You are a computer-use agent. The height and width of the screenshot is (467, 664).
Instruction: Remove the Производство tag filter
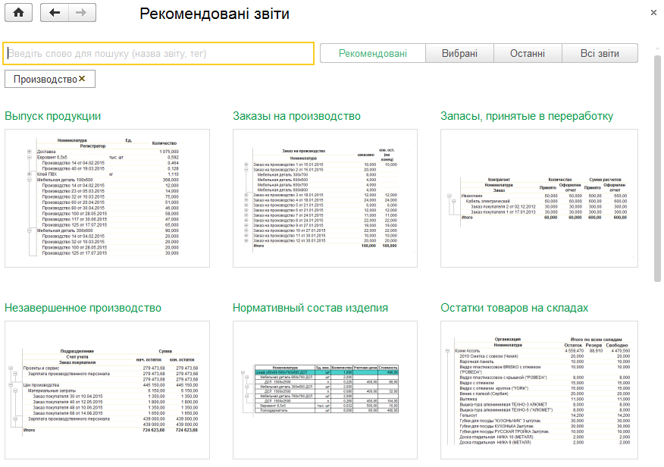82,79
